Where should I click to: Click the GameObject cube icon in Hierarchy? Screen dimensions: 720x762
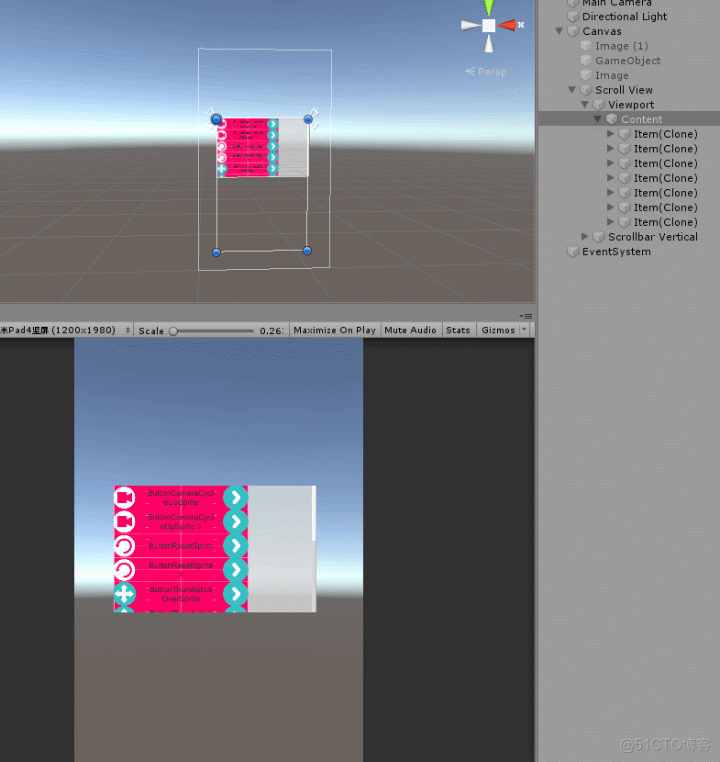[x=586, y=61]
